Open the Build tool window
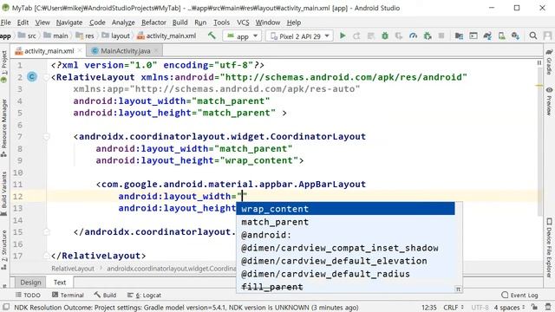Viewport: 555px width, 312px height. [x=105, y=295]
